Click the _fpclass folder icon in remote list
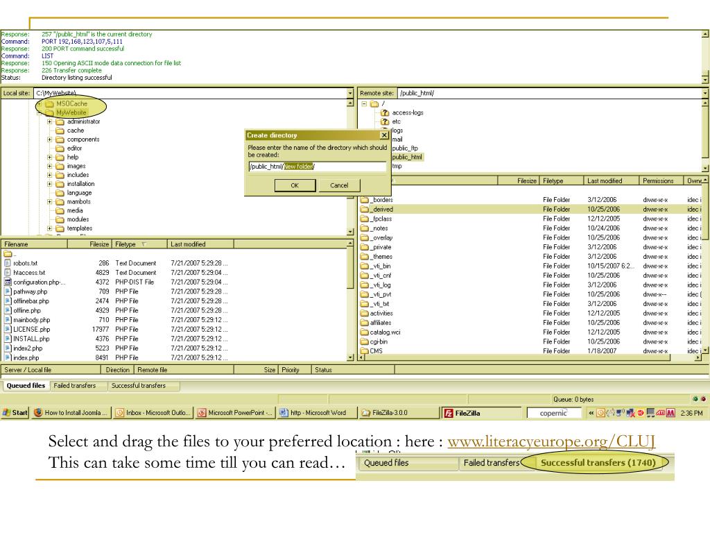This screenshot has height=533, width=710. pyautogui.click(x=365, y=219)
